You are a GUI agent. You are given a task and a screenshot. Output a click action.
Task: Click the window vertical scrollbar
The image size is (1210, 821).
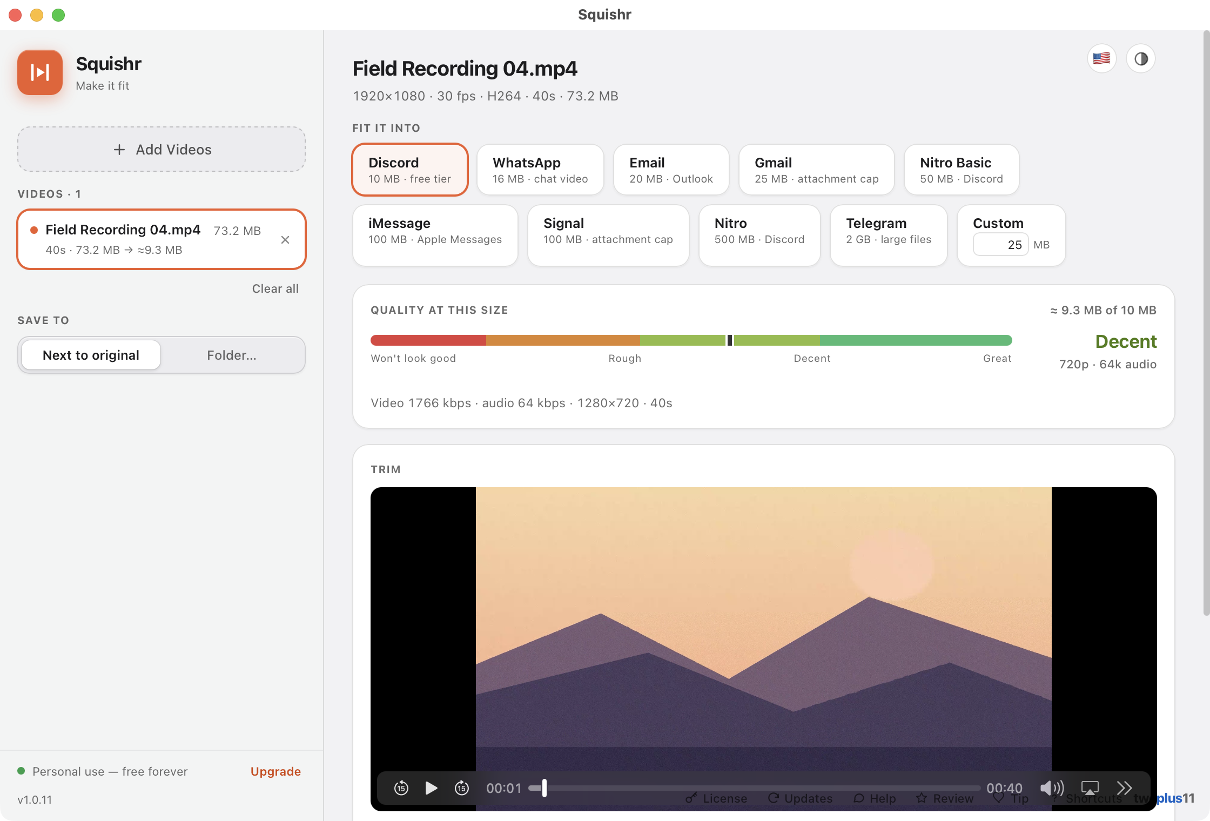point(1206,324)
